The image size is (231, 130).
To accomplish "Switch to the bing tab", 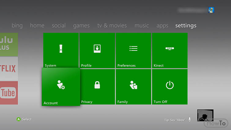I will click(x=17, y=26).
